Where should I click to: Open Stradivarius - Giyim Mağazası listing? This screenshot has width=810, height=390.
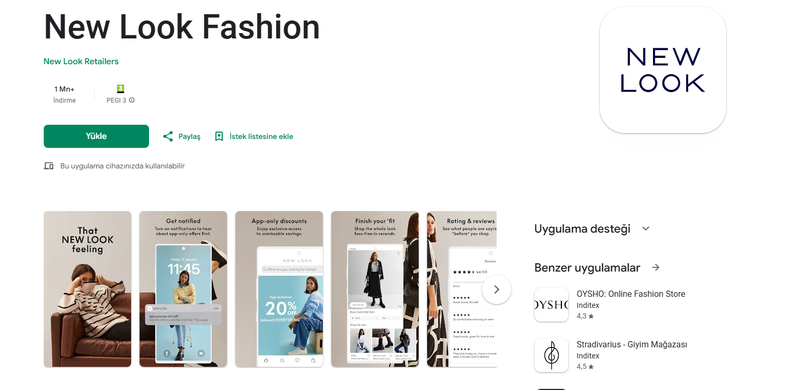tap(632, 345)
